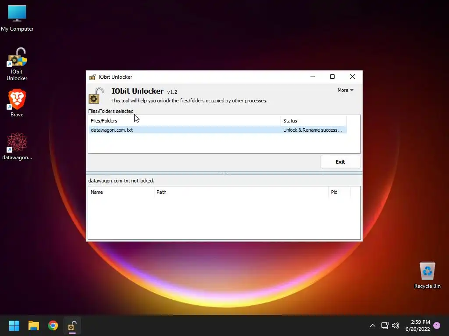
Task: Expand the More dropdown menu
Action: (x=346, y=90)
